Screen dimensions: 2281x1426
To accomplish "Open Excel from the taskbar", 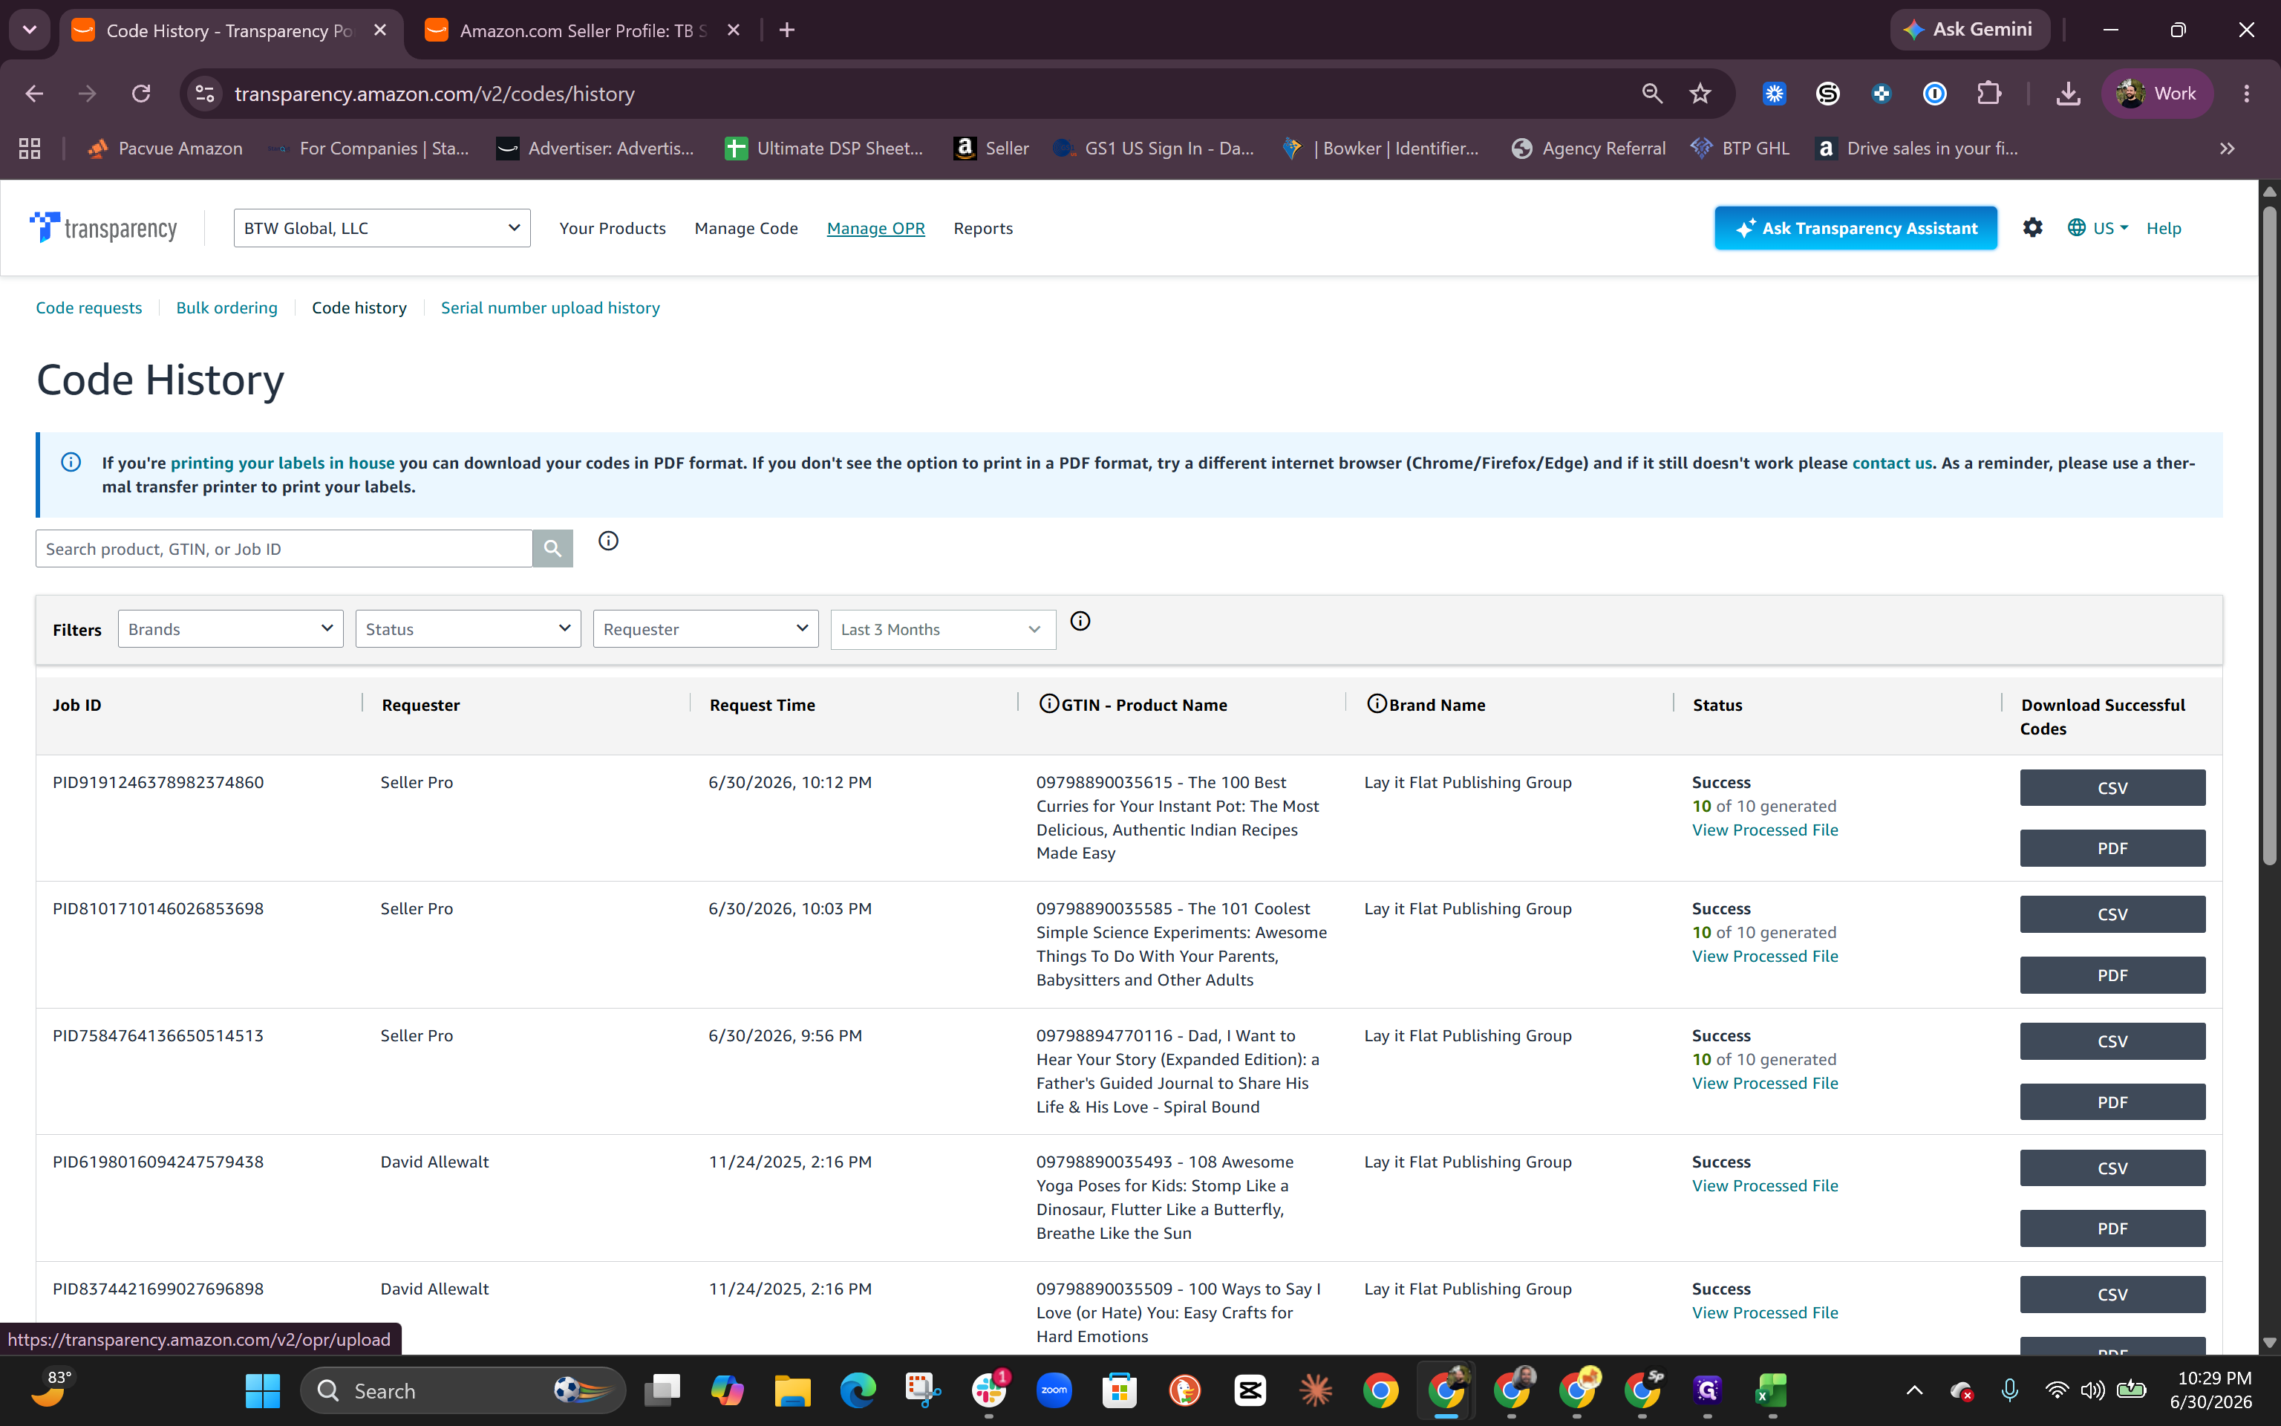I will (1772, 1390).
